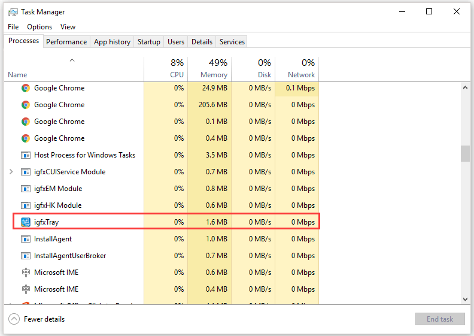Click the End task button
474x336 pixels.
(440, 319)
